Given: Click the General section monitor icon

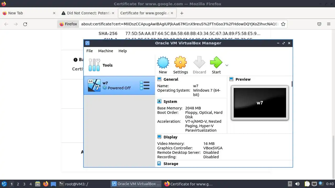Looking at the screenshot, I should pyautogui.click(x=159, y=79).
